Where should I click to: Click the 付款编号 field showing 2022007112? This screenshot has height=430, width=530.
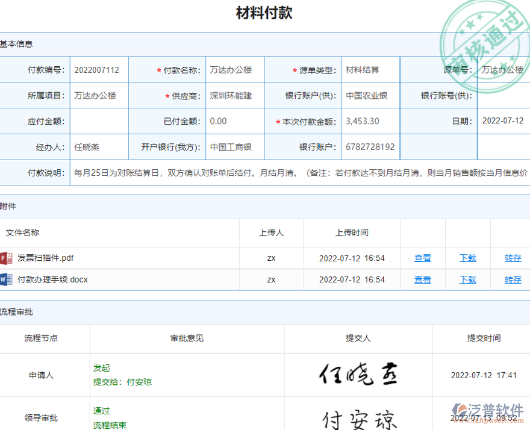(x=98, y=69)
